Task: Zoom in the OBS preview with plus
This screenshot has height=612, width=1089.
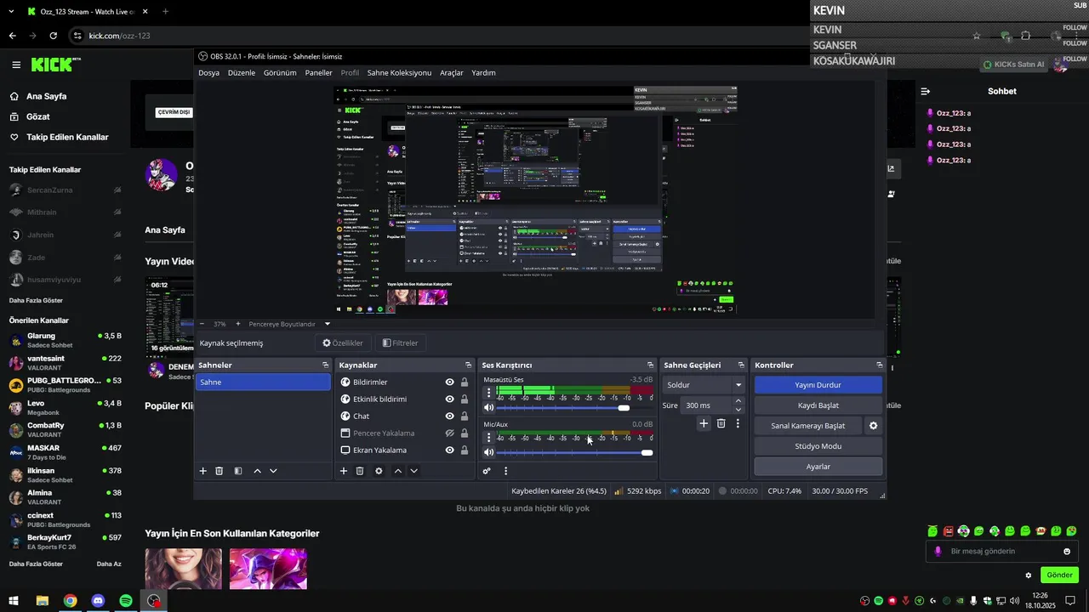Action: pyautogui.click(x=238, y=324)
